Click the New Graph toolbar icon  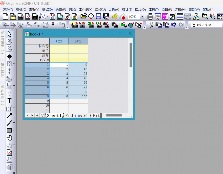pos(28,17)
